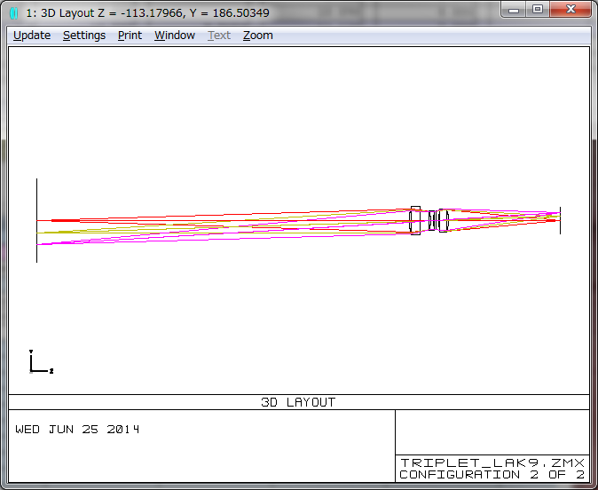Image resolution: width=598 pixels, height=490 pixels.
Task: Click the image plane line on the right
Action: (560, 220)
